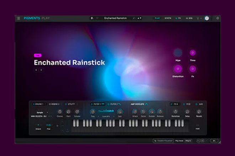Open the hamburger main menu
Viewport: 235px width, 156px height.
coord(19,18)
